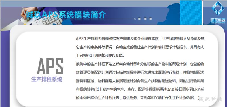Click the second white dot indicator

click(145, 19)
